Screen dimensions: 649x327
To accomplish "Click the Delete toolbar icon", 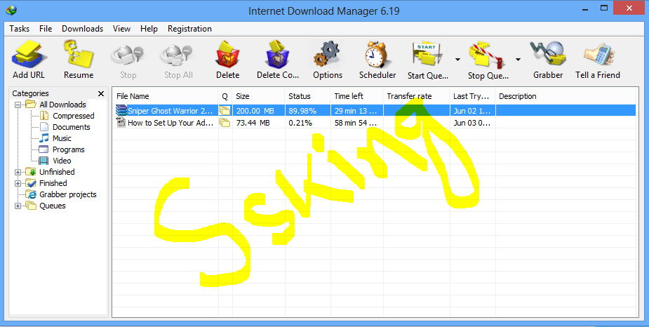I will pyautogui.click(x=227, y=54).
